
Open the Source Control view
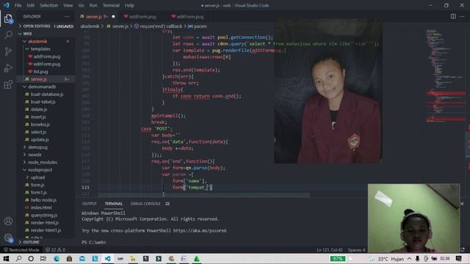pyautogui.click(x=8, y=51)
